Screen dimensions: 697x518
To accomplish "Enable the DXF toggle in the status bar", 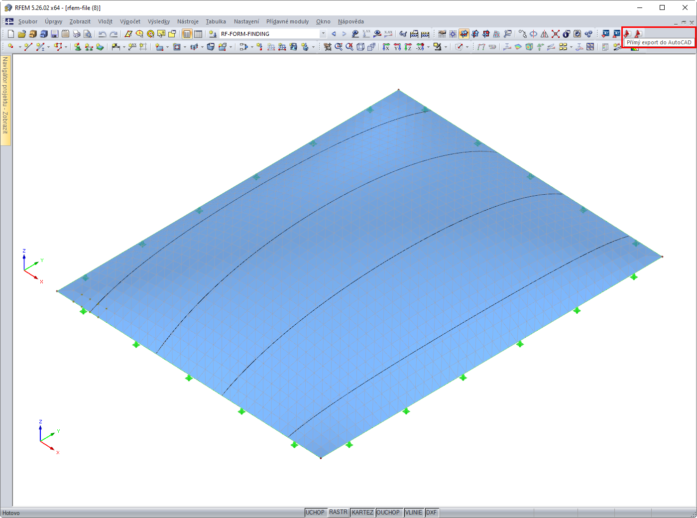I will 431,512.
